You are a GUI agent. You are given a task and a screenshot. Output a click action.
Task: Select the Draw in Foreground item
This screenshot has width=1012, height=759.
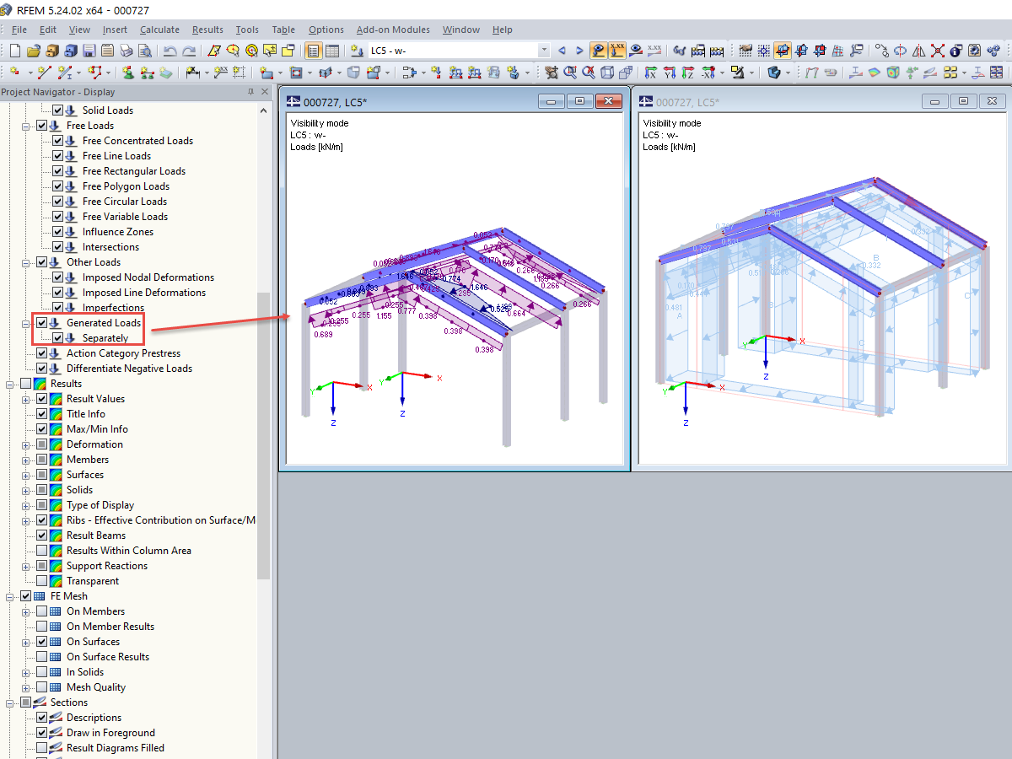(110, 733)
